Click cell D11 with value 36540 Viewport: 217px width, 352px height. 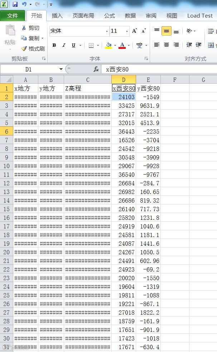[124, 175]
